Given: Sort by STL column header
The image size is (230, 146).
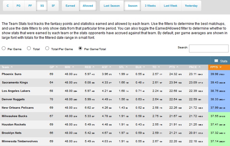Looking at the screenshot, I should coord(123,67).
